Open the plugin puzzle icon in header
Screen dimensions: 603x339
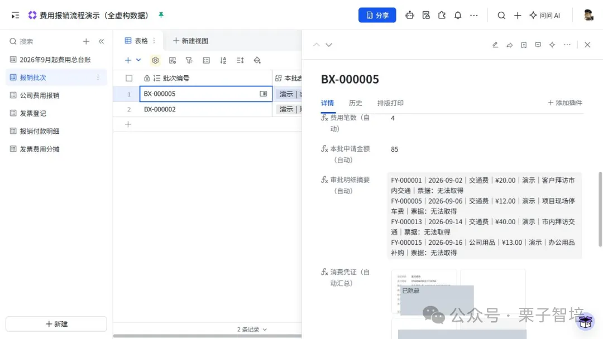point(442,16)
